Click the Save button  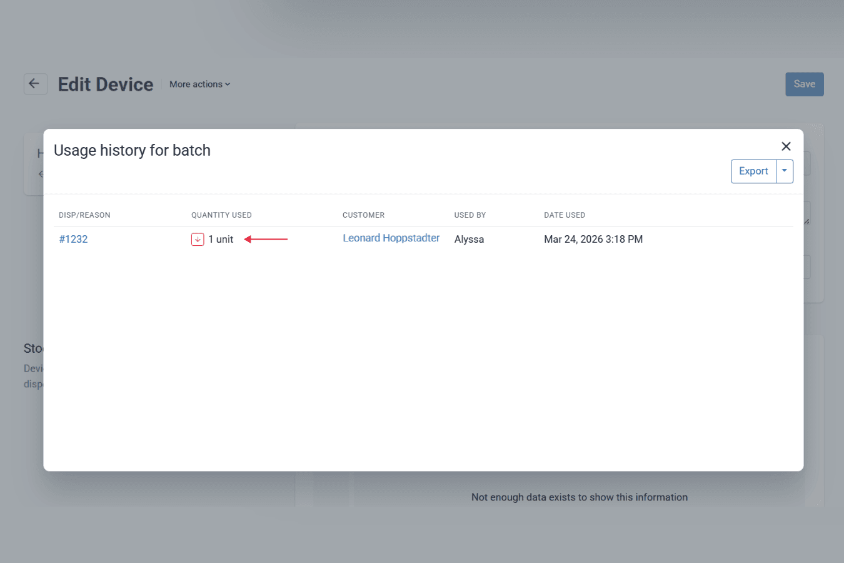tap(805, 84)
